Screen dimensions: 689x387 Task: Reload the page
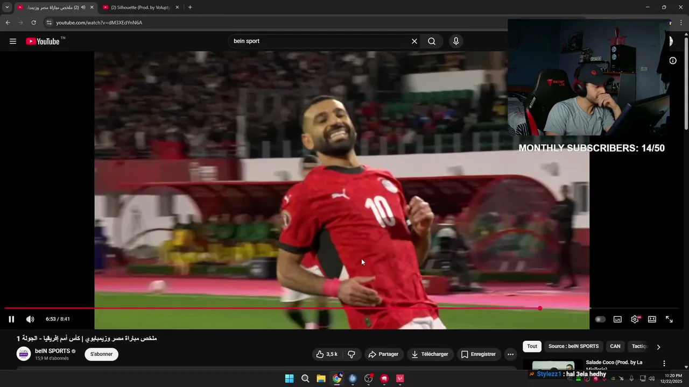point(33,23)
